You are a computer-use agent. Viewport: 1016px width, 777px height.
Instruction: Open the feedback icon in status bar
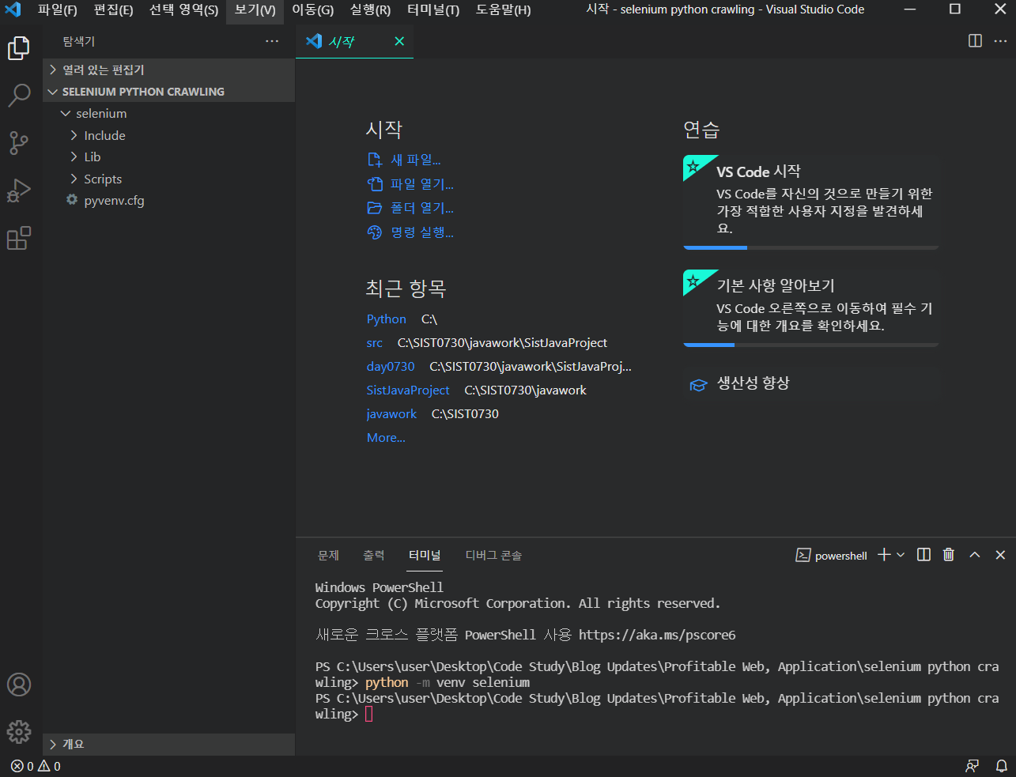tap(973, 766)
